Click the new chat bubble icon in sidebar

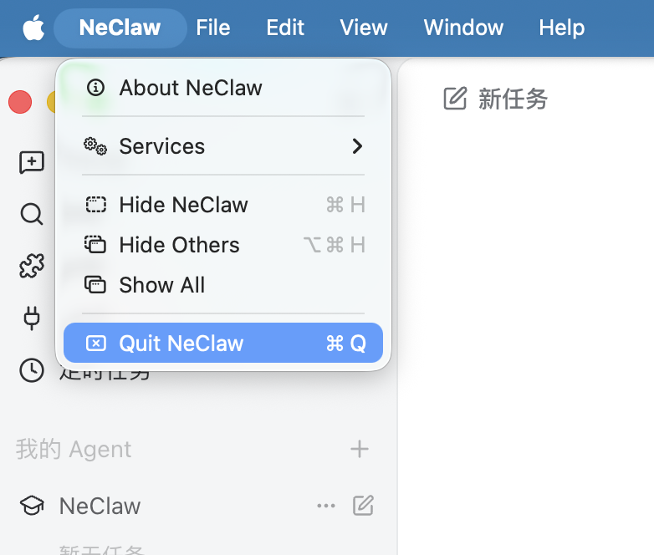click(x=32, y=162)
